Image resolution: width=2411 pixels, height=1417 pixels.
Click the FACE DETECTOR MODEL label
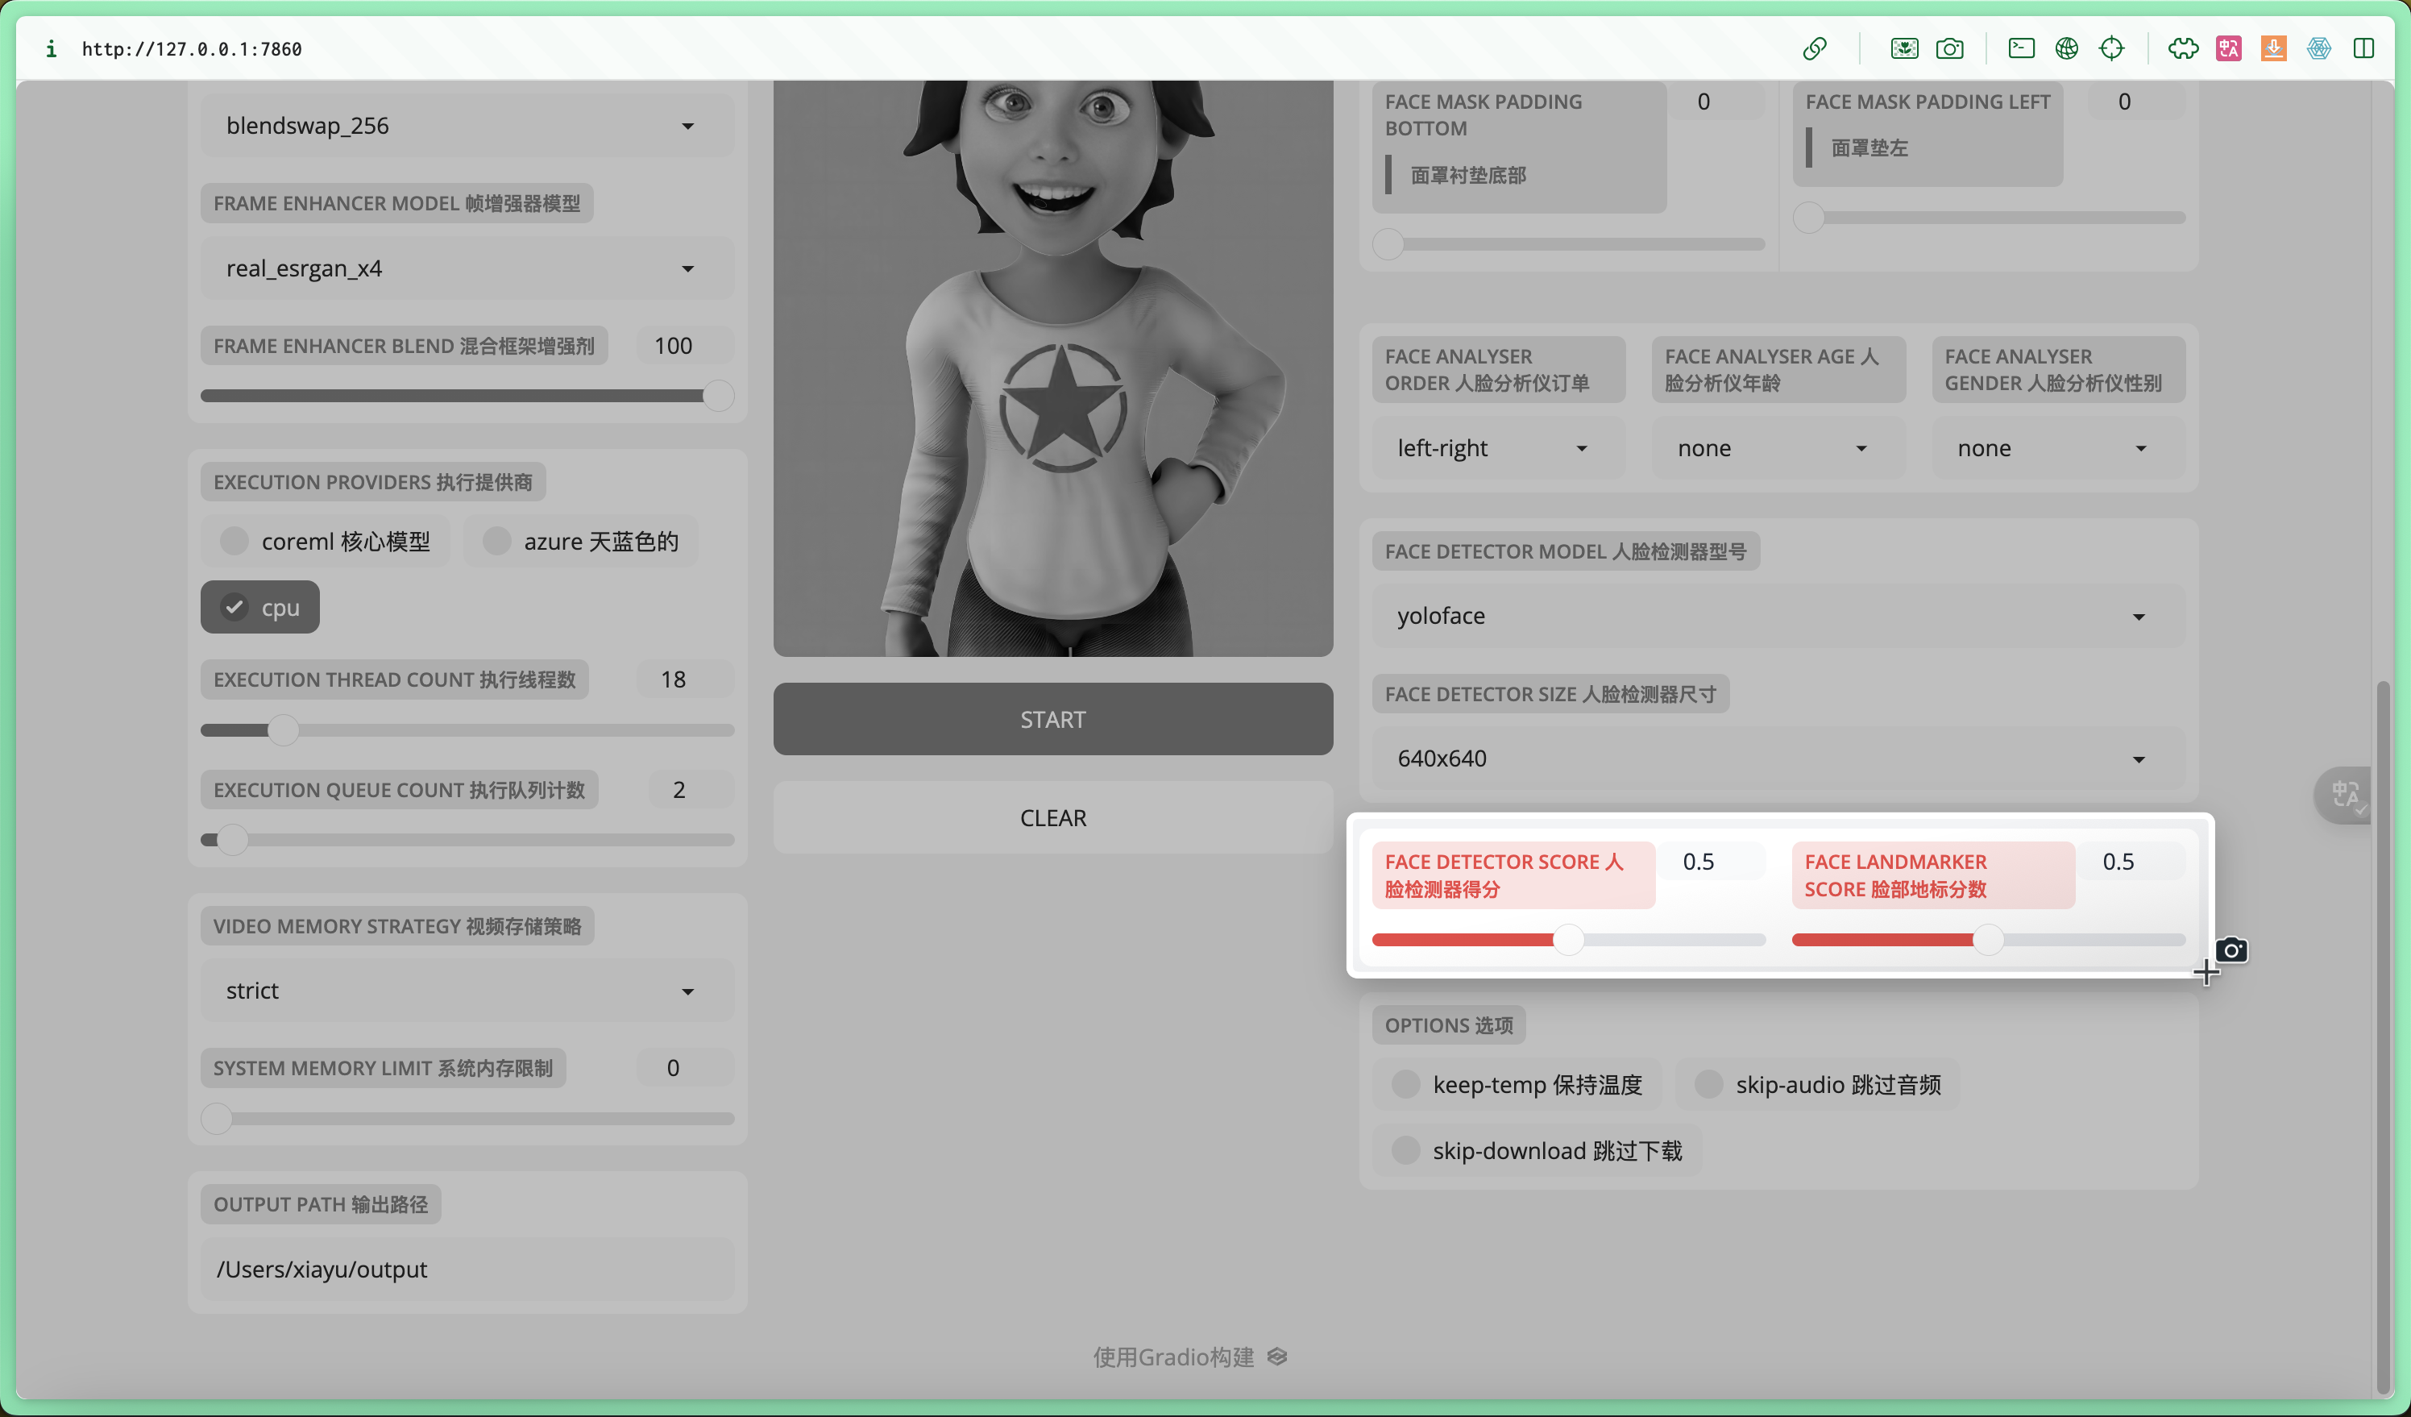[1565, 551]
